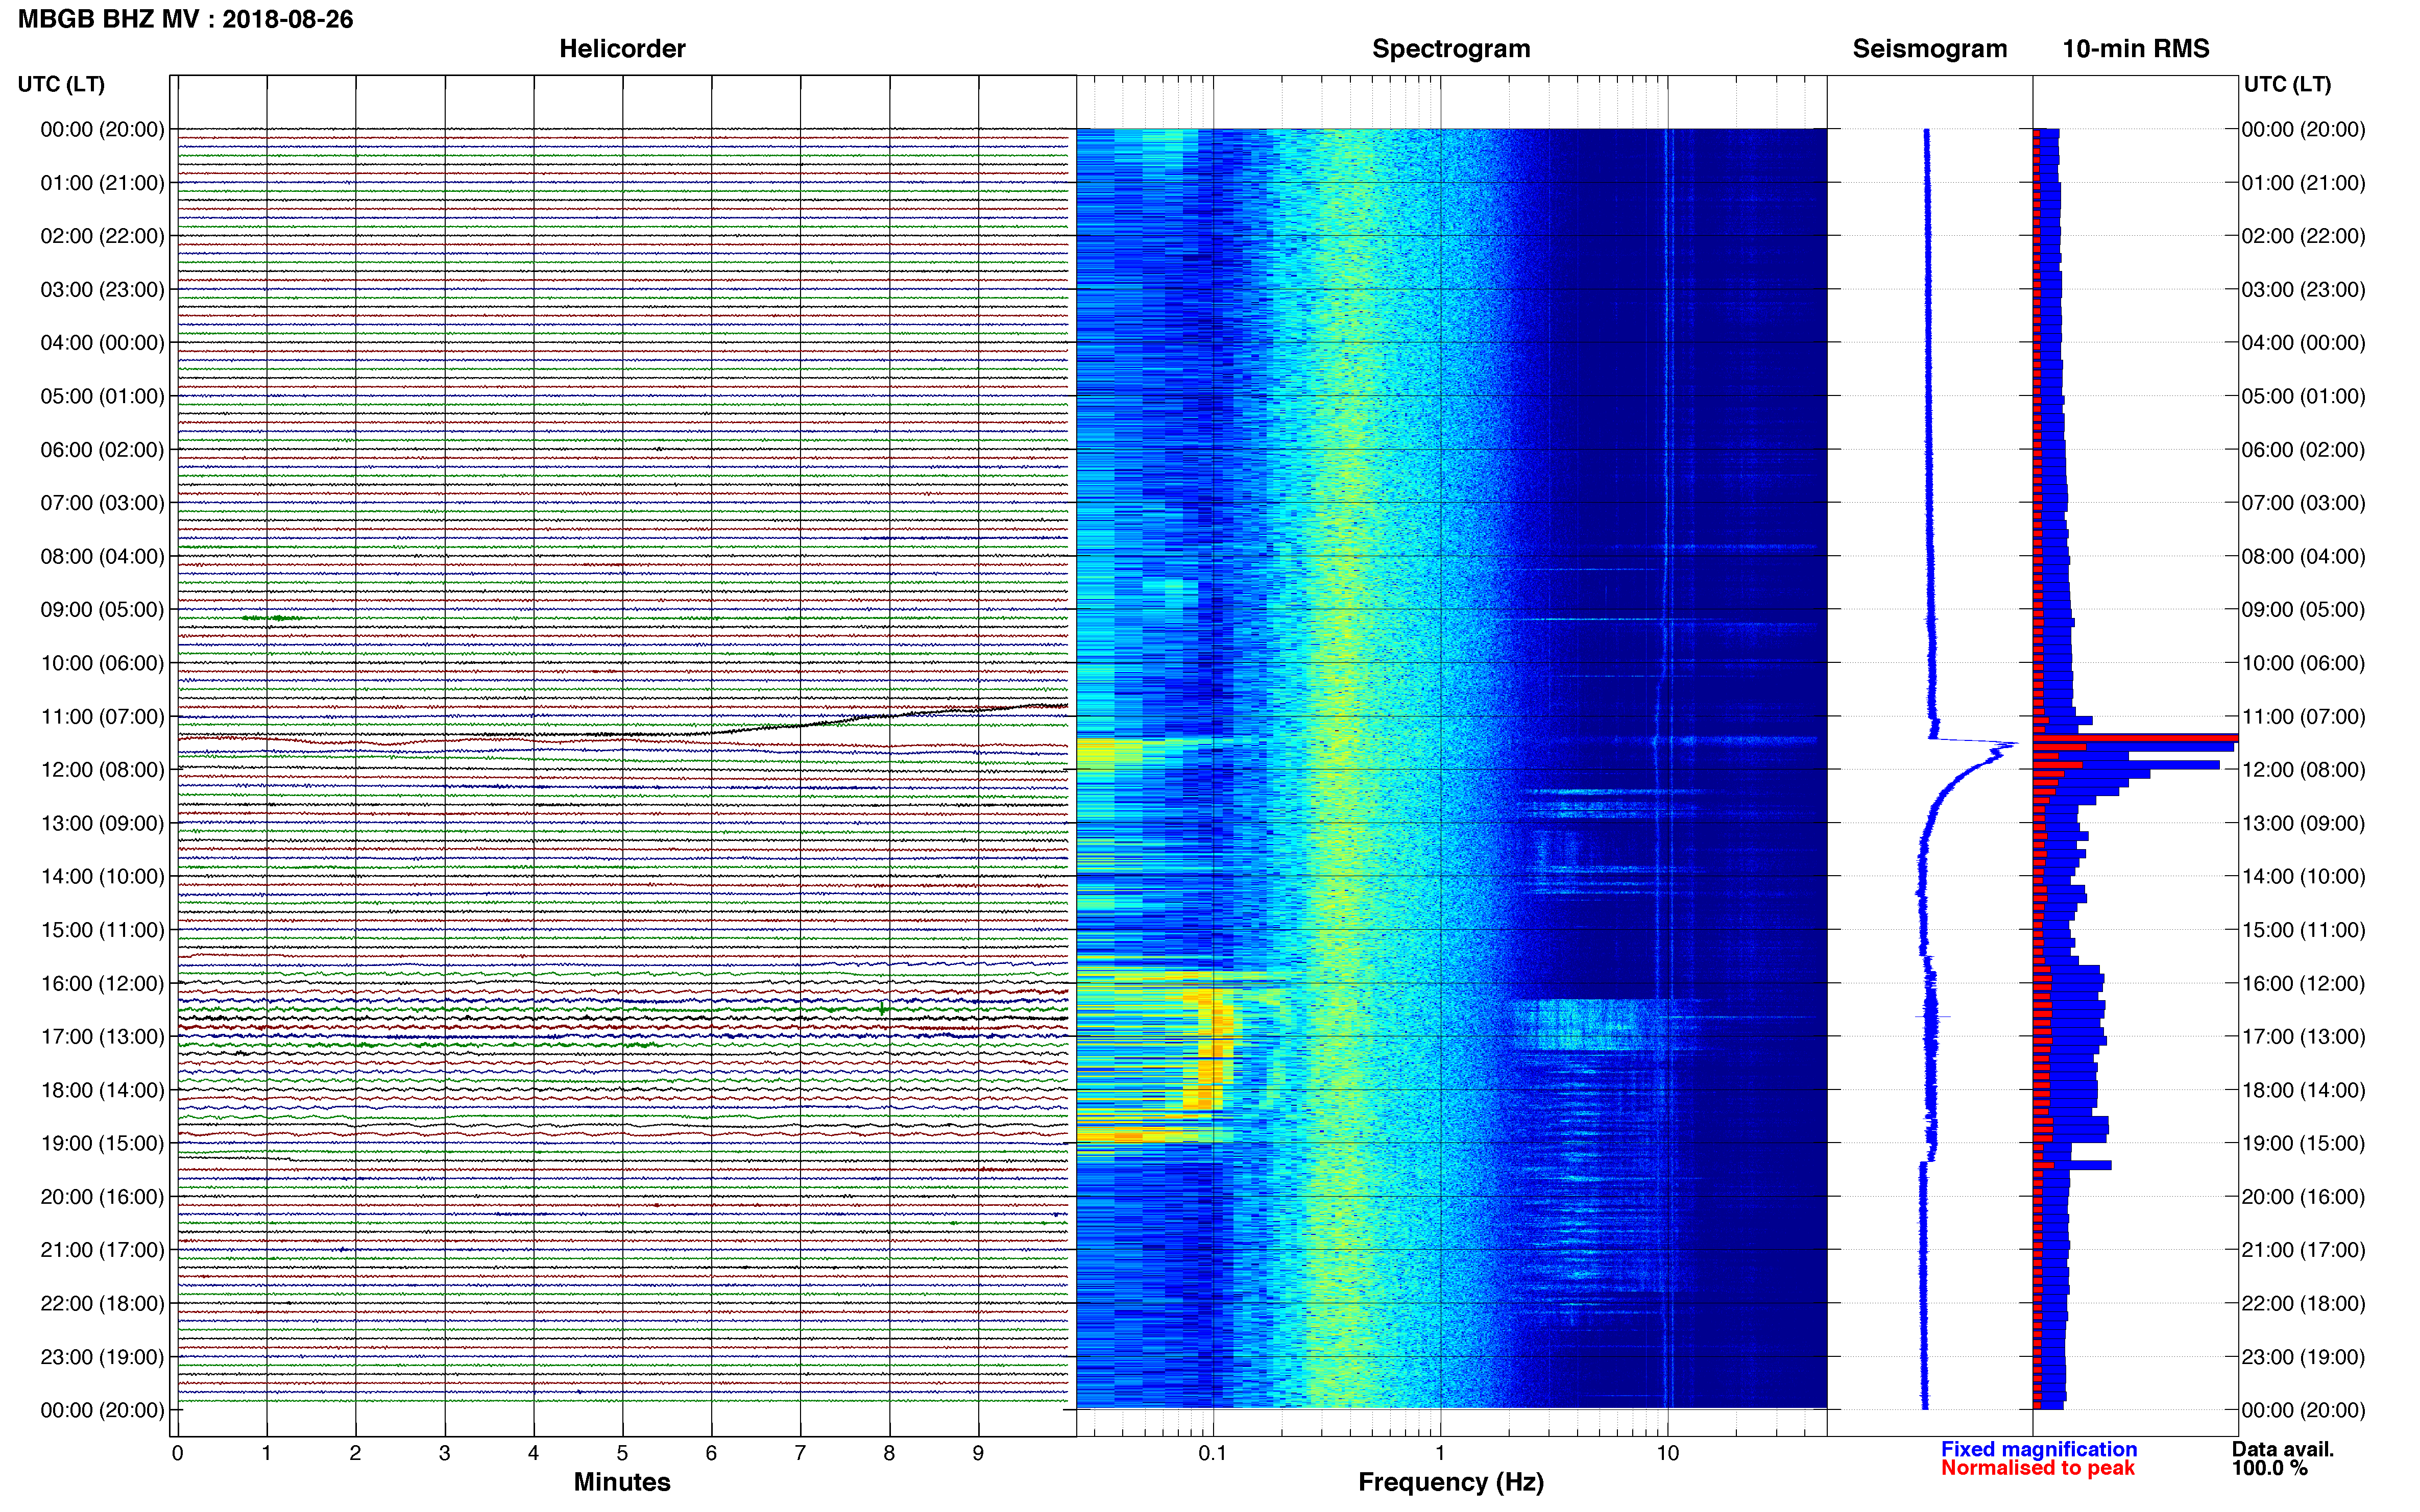This screenshot has width=2420, height=1512.
Task: Click frequency tick label '10' under Spectrogram
Action: point(1667,1453)
